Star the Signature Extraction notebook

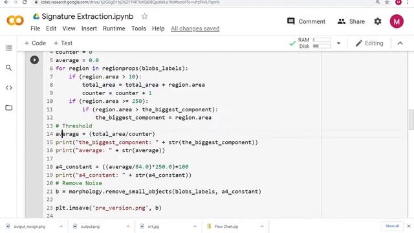pyautogui.click(x=144, y=16)
